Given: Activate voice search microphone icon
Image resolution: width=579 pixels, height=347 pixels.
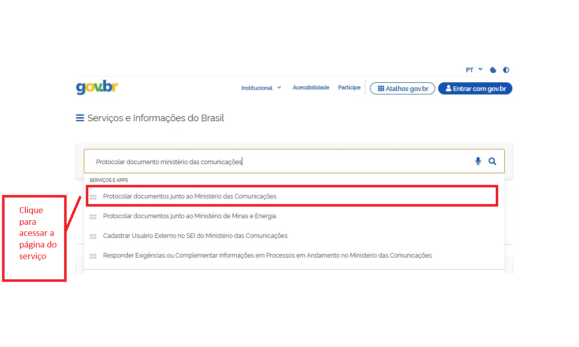Looking at the screenshot, I should 478,161.
